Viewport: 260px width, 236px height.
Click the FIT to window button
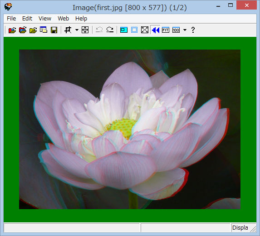point(166,30)
